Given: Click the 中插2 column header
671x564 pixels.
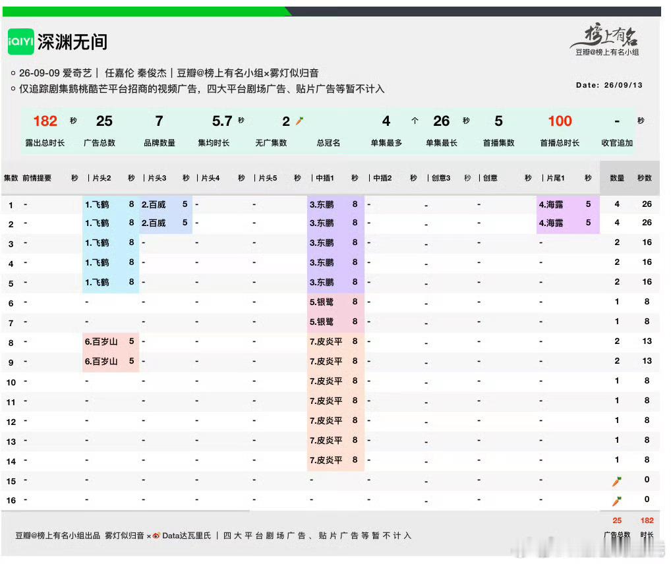Looking at the screenshot, I should coord(382,178).
